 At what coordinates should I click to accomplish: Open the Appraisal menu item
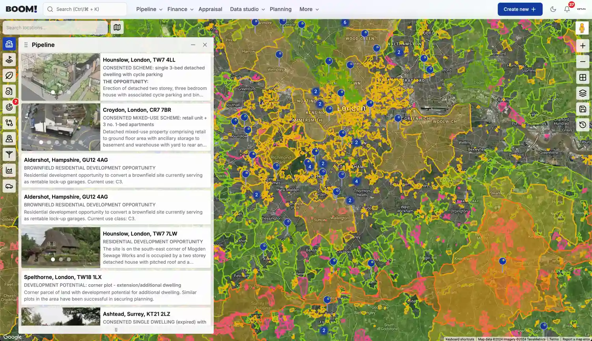tap(210, 9)
